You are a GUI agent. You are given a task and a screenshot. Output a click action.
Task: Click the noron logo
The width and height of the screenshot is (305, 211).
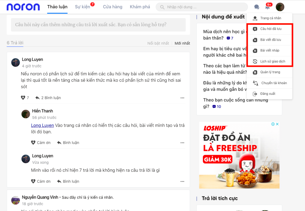coord(23,7)
